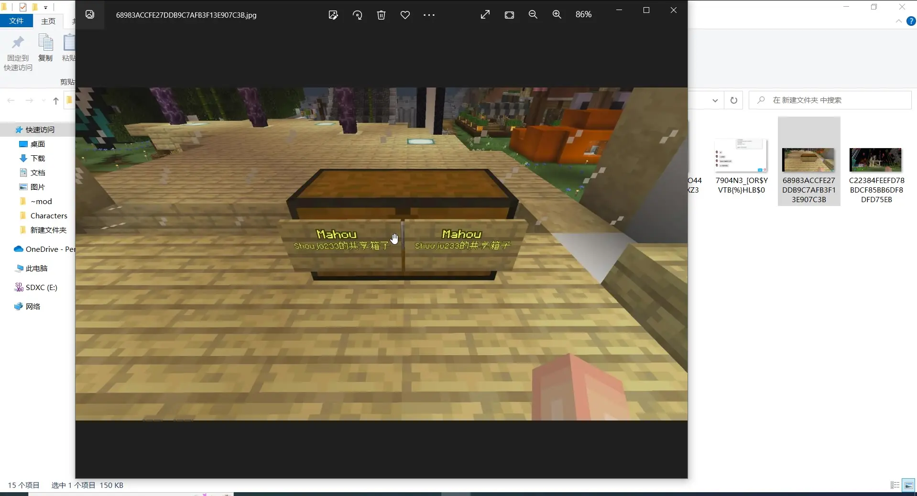Open recent locations dropdown arrow
917x496 pixels.
coord(44,100)
